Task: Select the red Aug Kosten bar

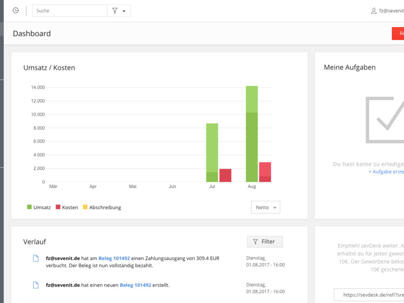Action: (265, 172)
